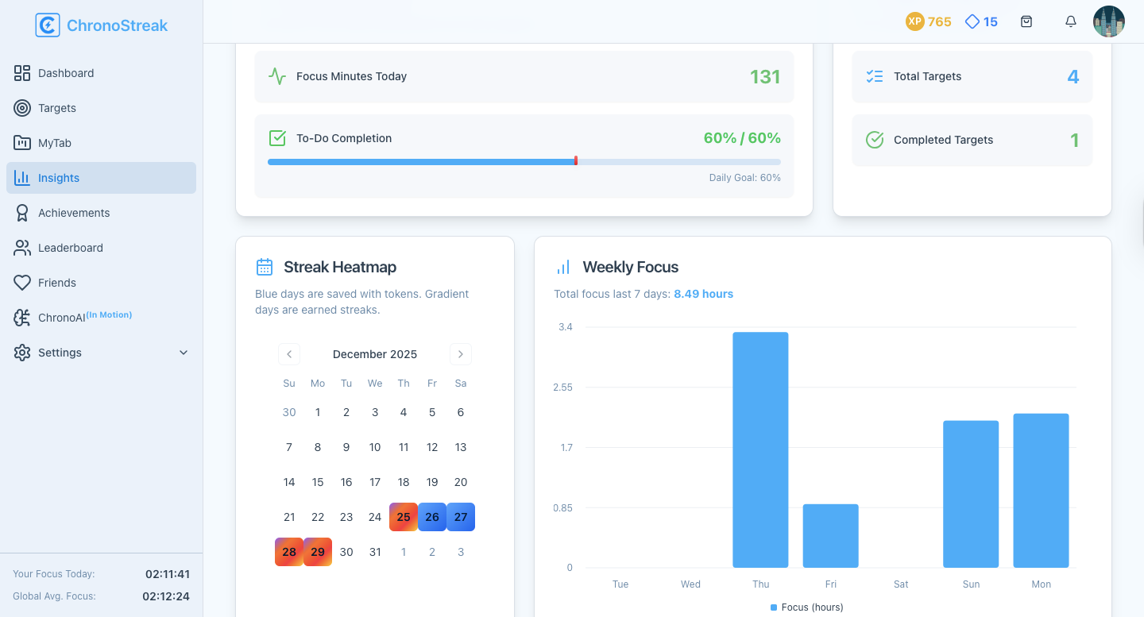
Task: Click the XP 765 counter
Action: pos(929,21)
